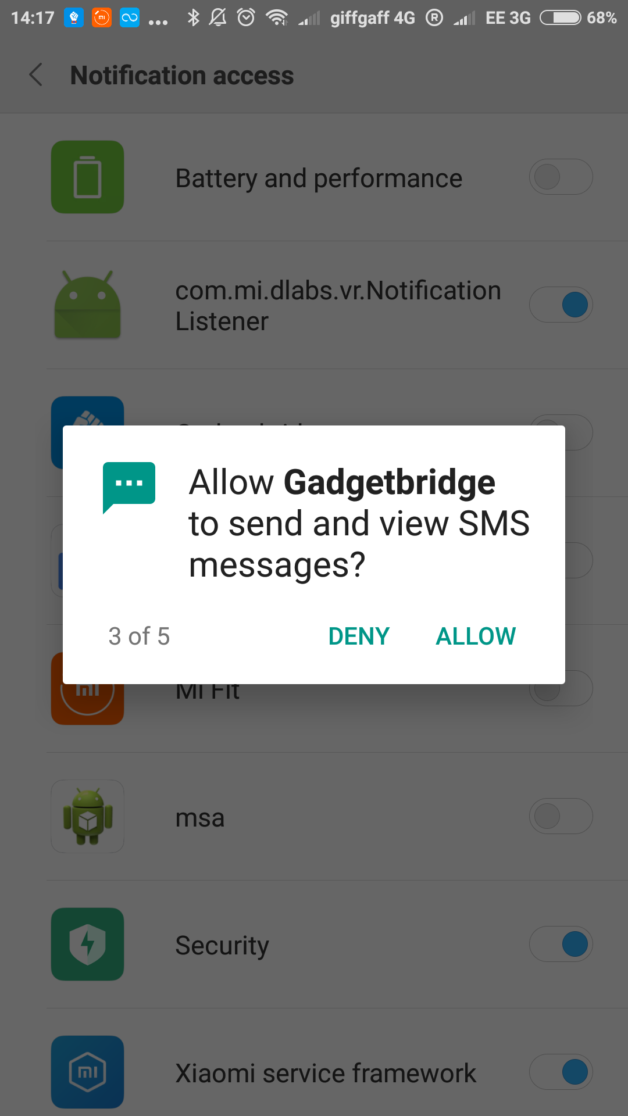The width and height of the screenshot is (628, 1116).
Task: Disable com.mi.dlabs.vr.NotificationListener switch
Action: point(561,305)
